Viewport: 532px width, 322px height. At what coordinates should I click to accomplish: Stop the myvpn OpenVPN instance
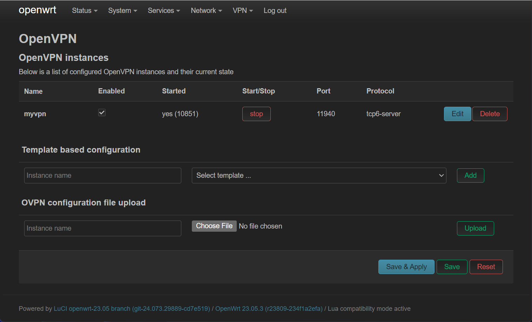[x=256, y=114]
